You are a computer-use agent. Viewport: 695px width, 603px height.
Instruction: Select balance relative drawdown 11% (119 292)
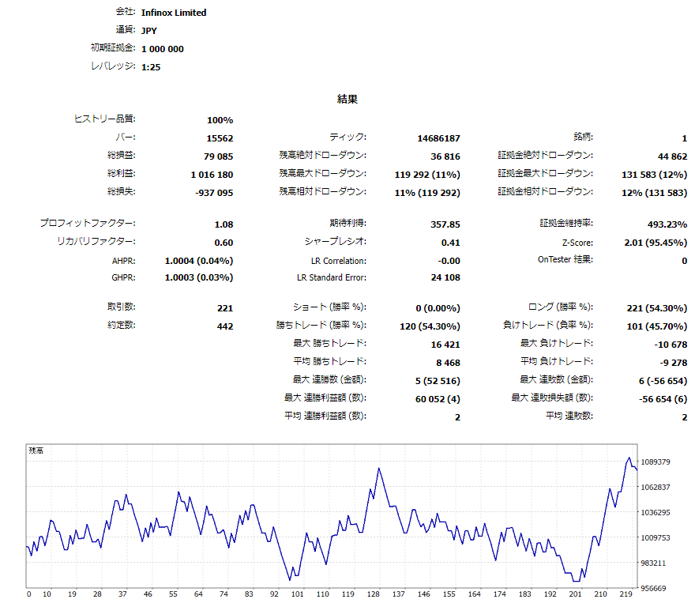pyautogui.click(x=427, y=192)
